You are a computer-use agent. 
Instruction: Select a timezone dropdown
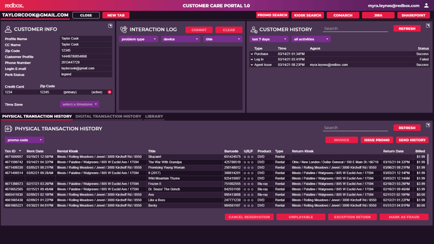pos(80,104)
